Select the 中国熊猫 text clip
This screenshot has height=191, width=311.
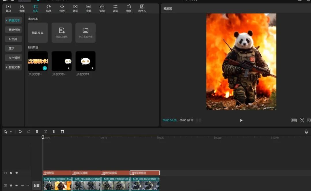57,173
